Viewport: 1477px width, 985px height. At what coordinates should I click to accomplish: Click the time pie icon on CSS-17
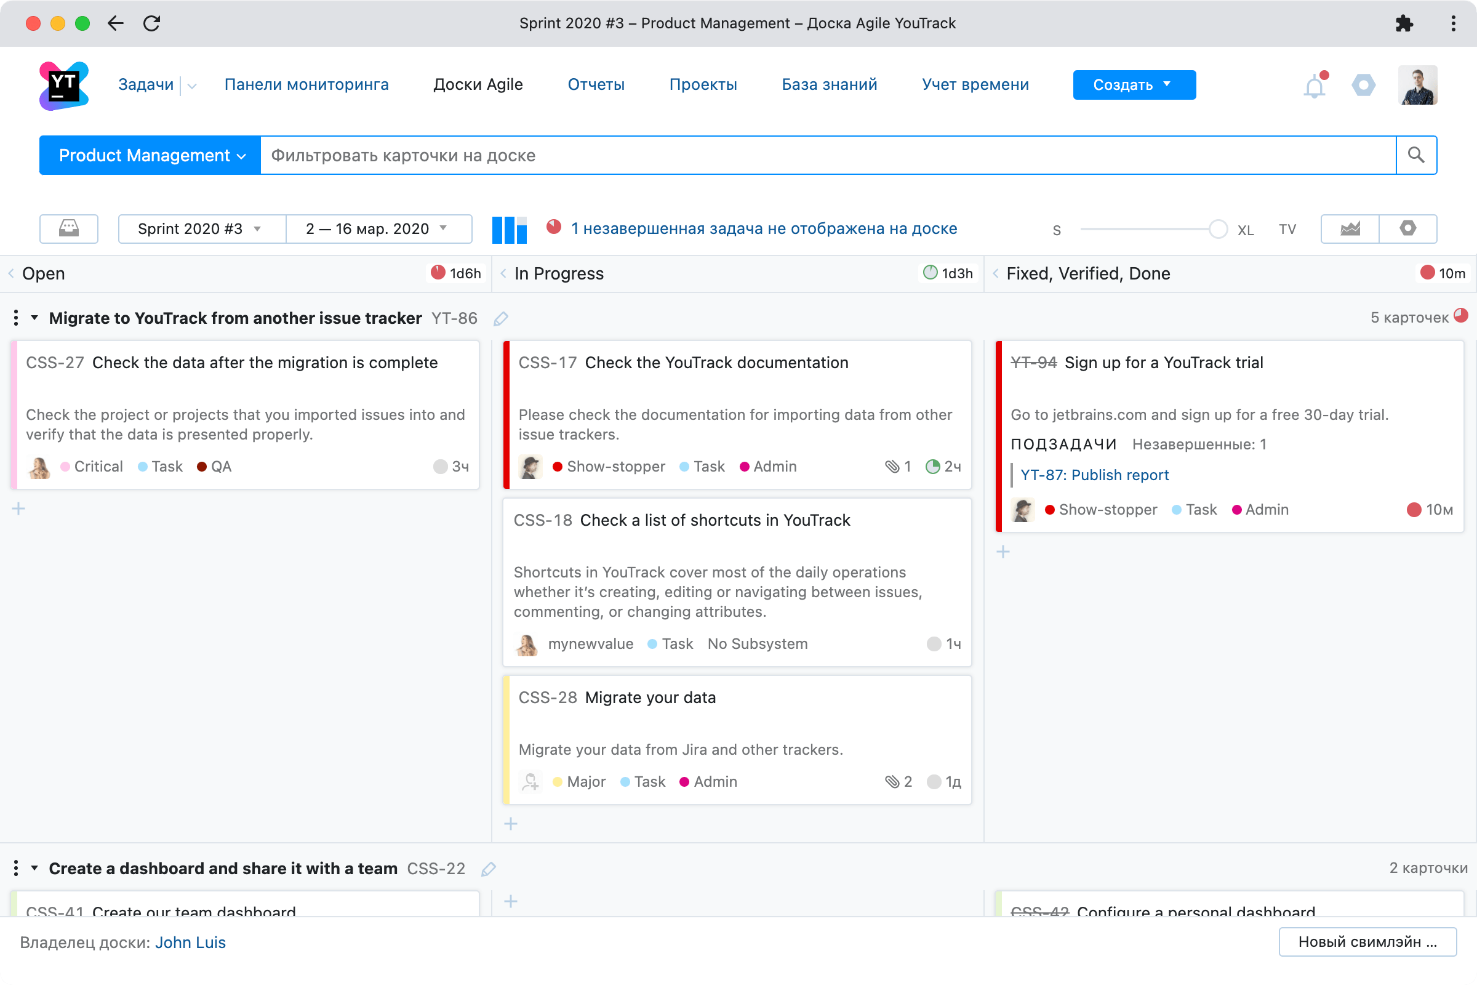tap(932, 467)
